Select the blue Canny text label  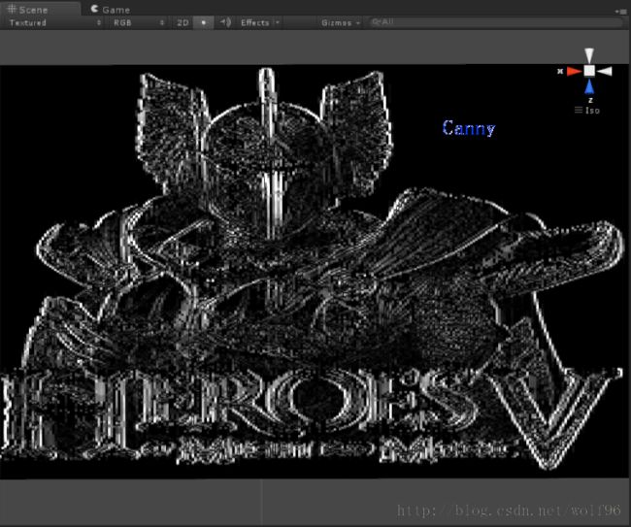(x=469, y=128)
